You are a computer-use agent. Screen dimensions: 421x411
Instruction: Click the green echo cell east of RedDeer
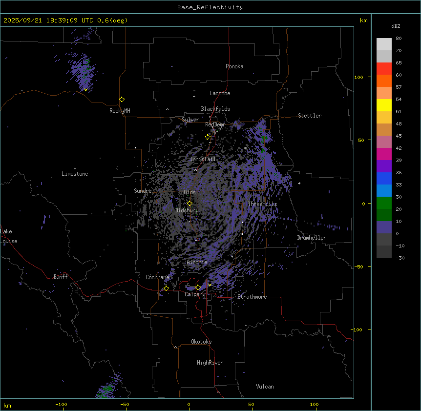tap(264, 138)
